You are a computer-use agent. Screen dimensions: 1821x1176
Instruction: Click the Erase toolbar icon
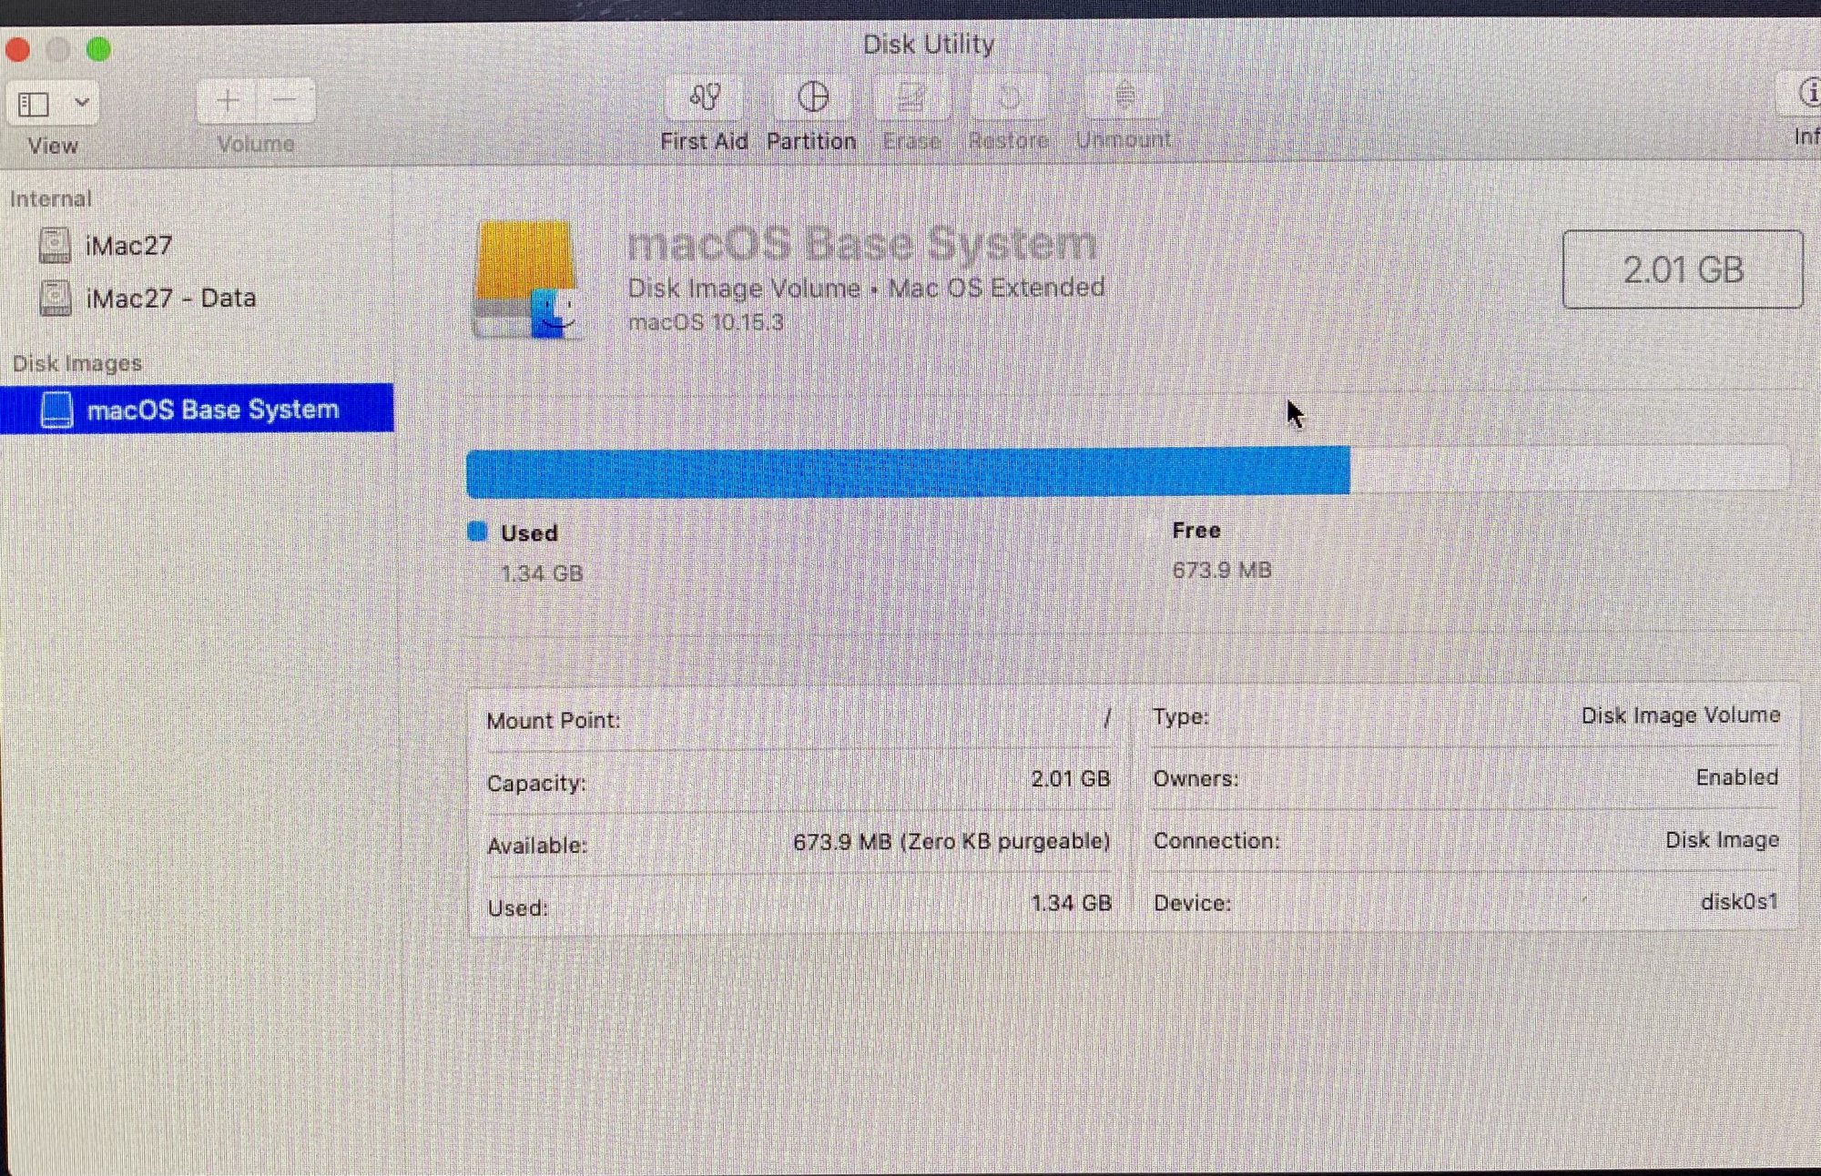pos(911,97)
